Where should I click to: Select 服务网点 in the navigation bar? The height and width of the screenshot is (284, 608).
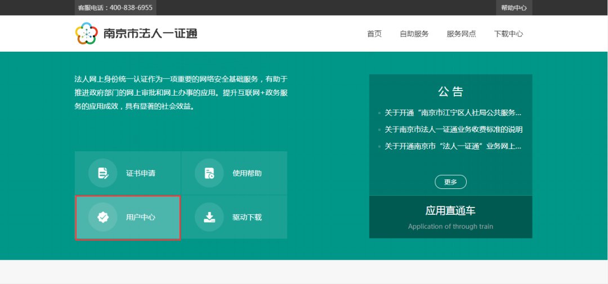pyautogui.click(x=461, y=34)
